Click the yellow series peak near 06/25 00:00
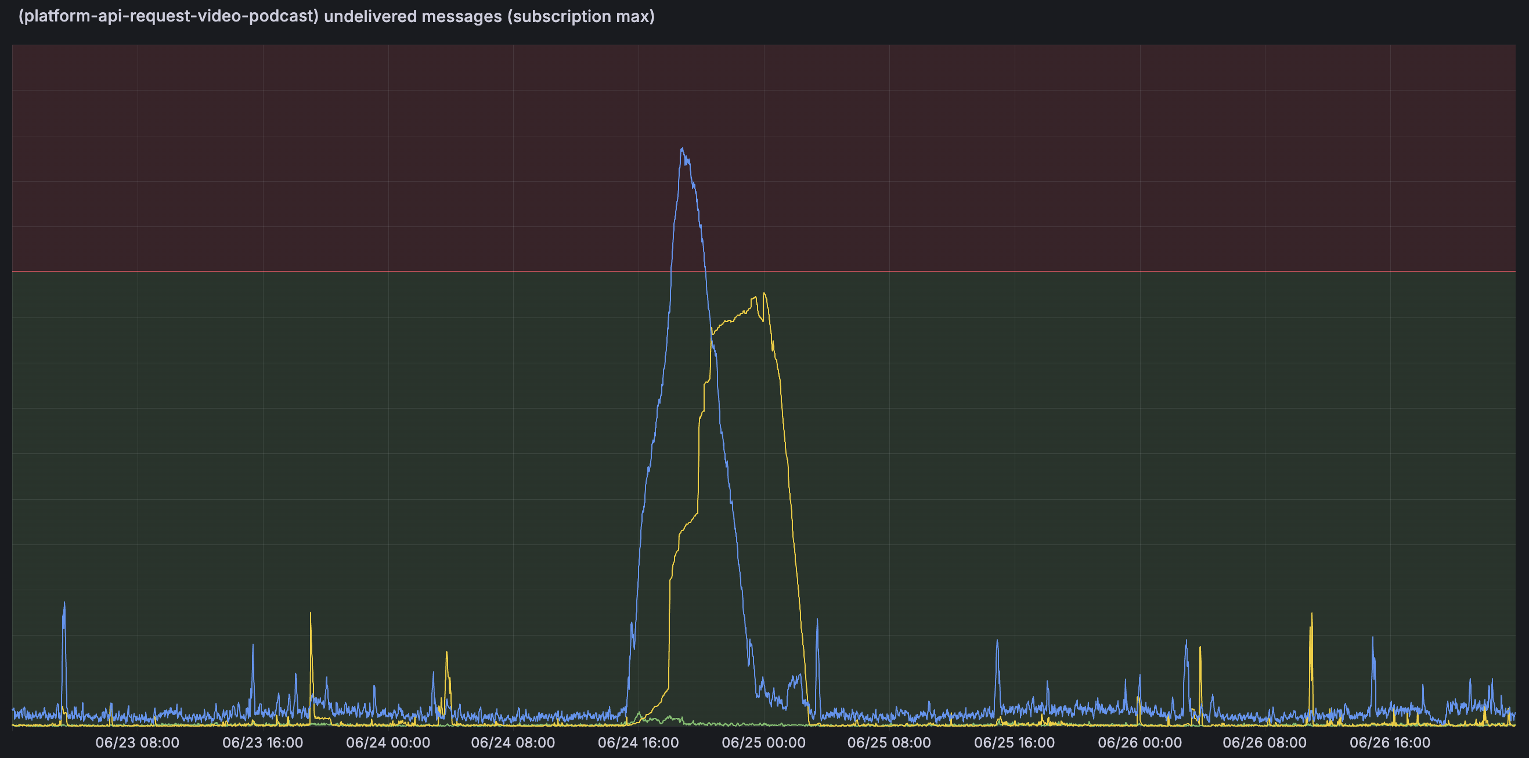Viewport: 1529px width, 758px height. (x=764, y=293)
